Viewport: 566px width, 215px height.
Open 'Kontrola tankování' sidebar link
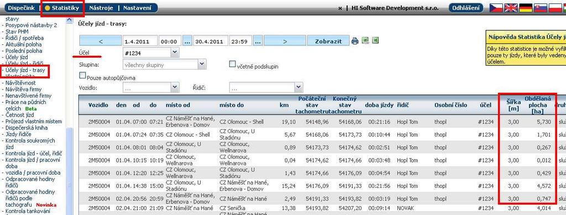pos(28,211)
